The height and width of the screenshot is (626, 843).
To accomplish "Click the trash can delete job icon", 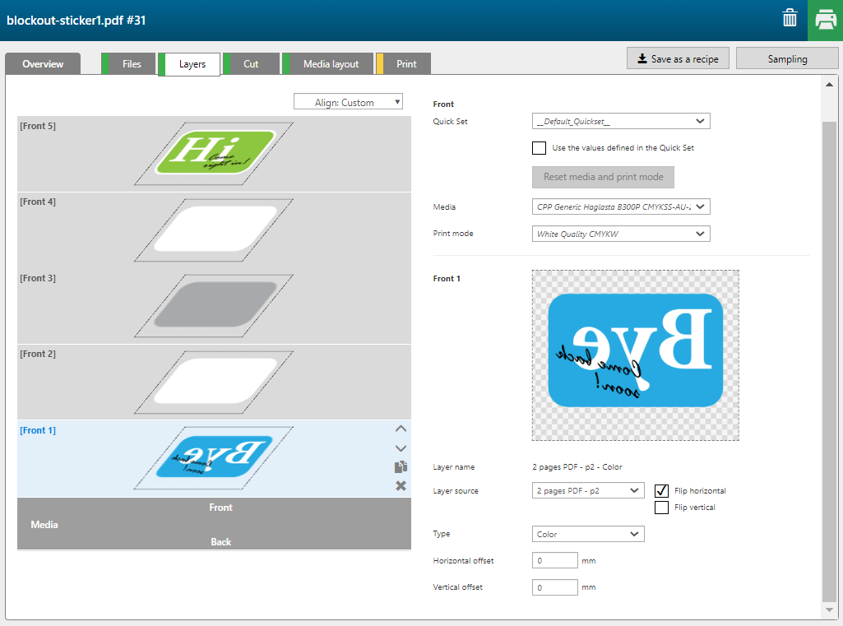I will (x=790, y=19).
